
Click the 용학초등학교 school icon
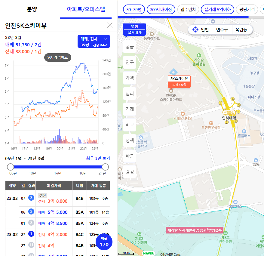coord(141,137)
